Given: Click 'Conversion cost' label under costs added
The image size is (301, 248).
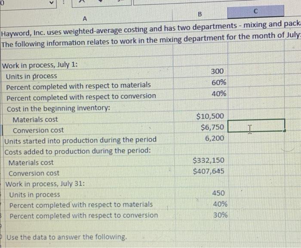Looking at the screenshot, I should 34,173.
